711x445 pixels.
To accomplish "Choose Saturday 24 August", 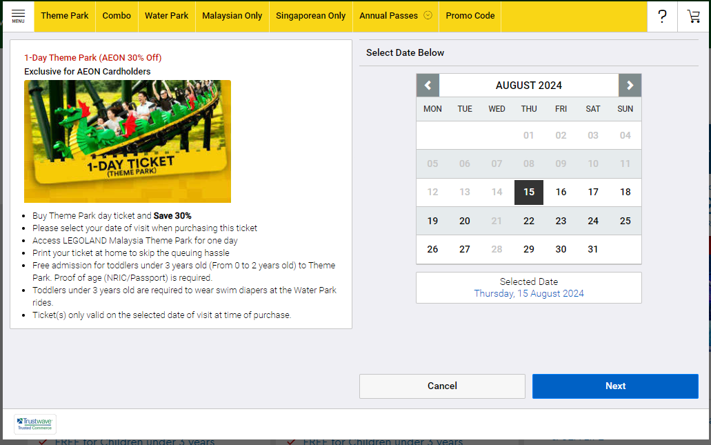I will pos(593,221).
